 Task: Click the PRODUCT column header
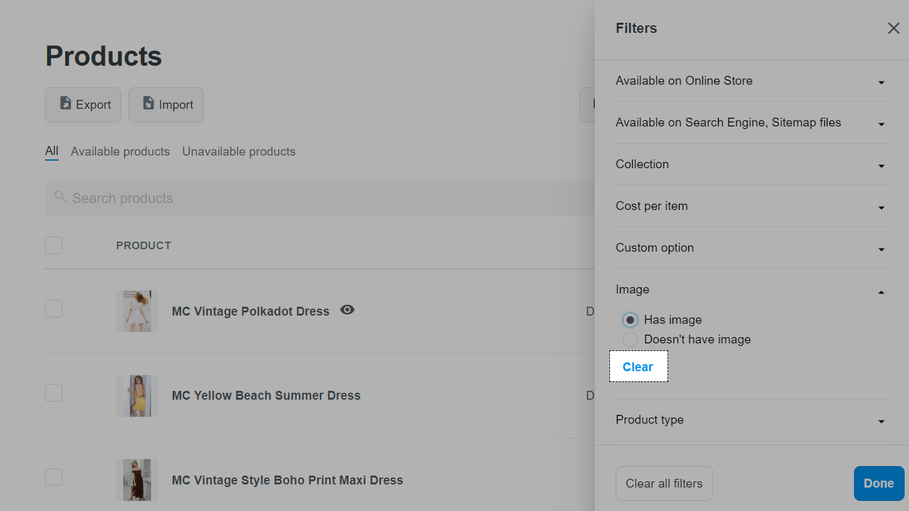[x=143, y=245]
